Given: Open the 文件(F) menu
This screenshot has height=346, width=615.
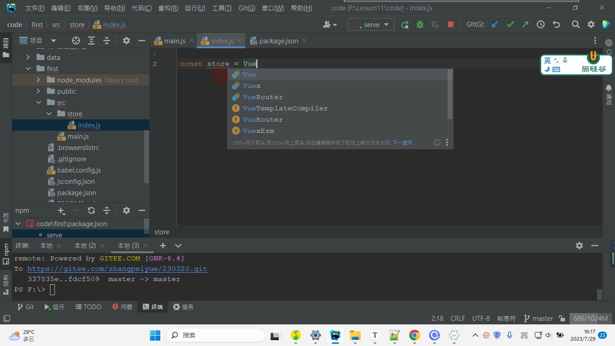Looking at the screenshot, I should tap(35, 8).
